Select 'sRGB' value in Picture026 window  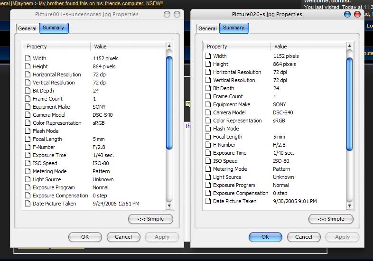pos(279,121)
